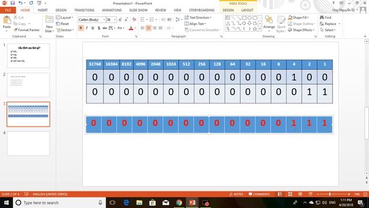
Task: Open File Explorer from taskbar
Action: (x=140, y=203)
